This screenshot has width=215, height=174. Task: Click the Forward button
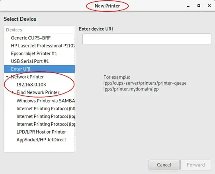(196, 165)
